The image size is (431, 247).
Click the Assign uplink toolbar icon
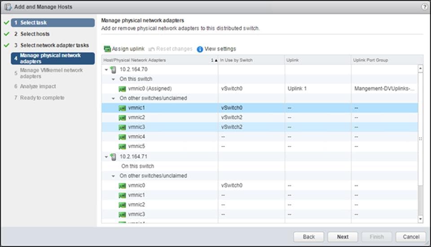pyautogui.click(x=107, y=49)
